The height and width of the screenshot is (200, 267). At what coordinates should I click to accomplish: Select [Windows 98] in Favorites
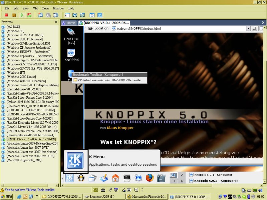pos(15,31)
